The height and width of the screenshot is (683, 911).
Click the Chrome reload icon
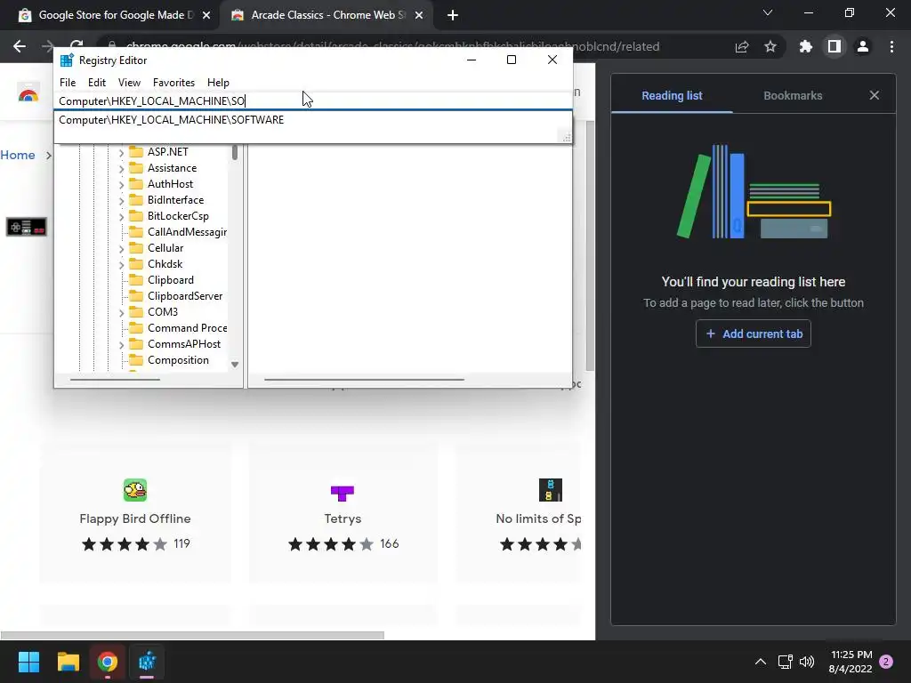[77, 44]
